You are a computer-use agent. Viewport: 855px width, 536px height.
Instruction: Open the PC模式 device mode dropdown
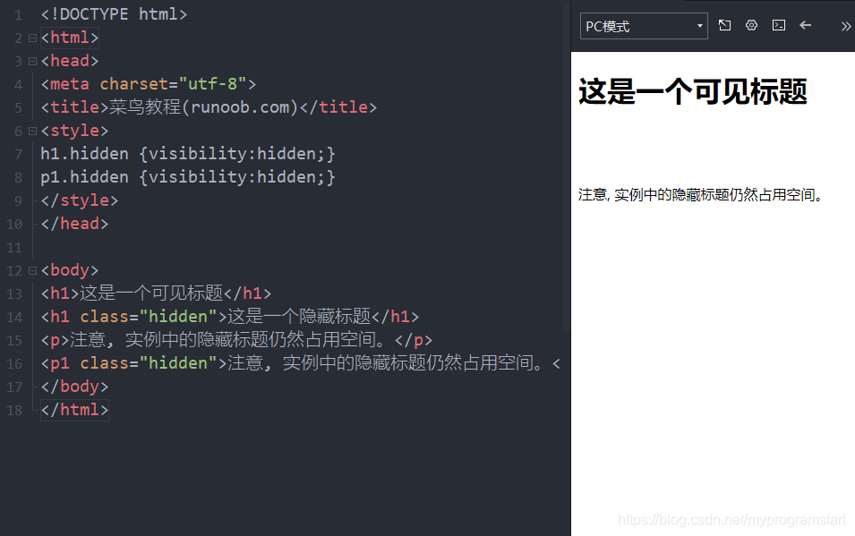(x=643, y=26)
